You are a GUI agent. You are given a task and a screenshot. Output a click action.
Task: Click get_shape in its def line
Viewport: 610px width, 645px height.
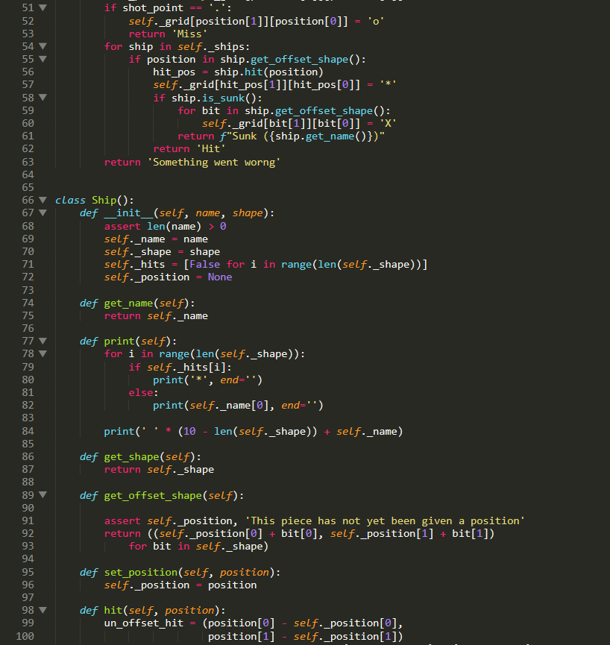click(x=132, y=457)
